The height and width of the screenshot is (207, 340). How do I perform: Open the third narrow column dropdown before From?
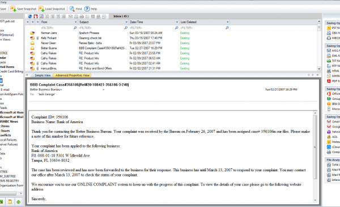click(x=37, y=22)
